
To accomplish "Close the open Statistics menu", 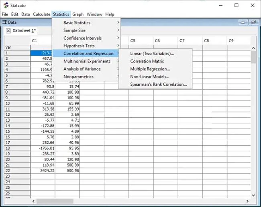I will [61, 14].
